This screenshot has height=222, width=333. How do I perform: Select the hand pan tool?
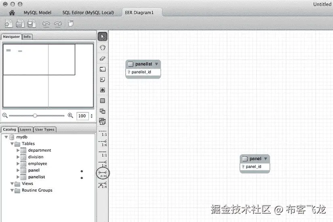tap(103, 48)
